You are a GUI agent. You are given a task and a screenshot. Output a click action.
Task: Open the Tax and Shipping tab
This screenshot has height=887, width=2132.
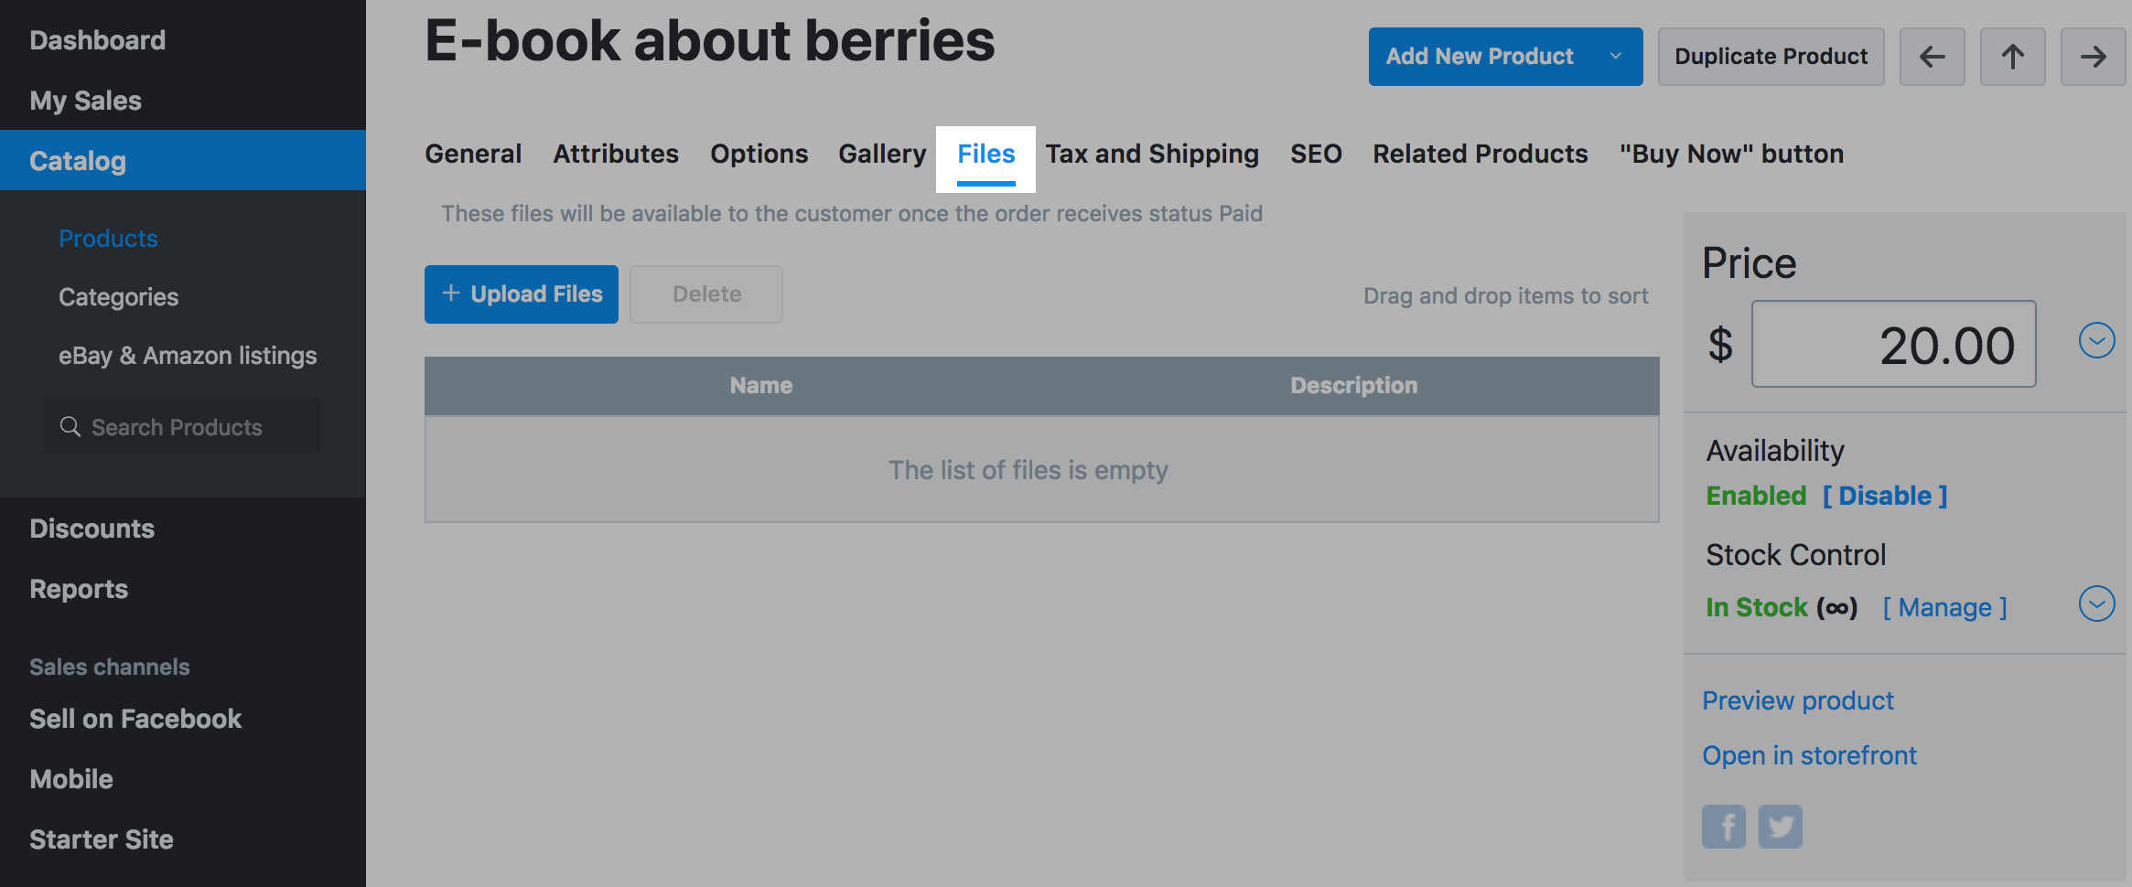click(1152, 154)
